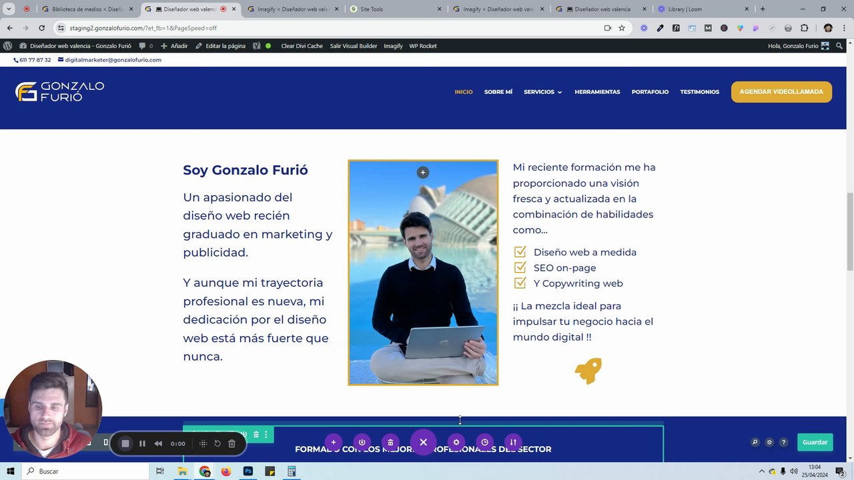
Task: Delete the highlighted row via green trash icon
Action: click(256, 435)
